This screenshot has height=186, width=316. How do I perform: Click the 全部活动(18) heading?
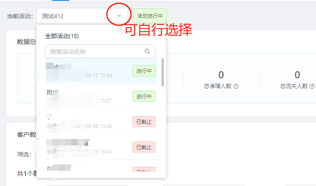click(x=62, y=36)
